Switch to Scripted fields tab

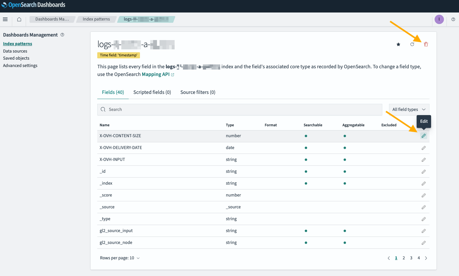152,92
